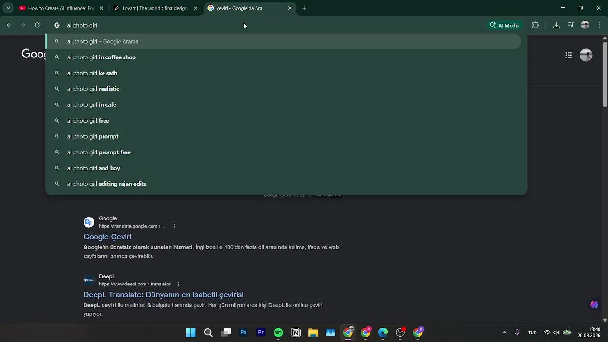Choose suggestion ai photo girl in cafe
The width and height of the screenshot is (608, 342).
pyautogui.click(x=283, y=104)
